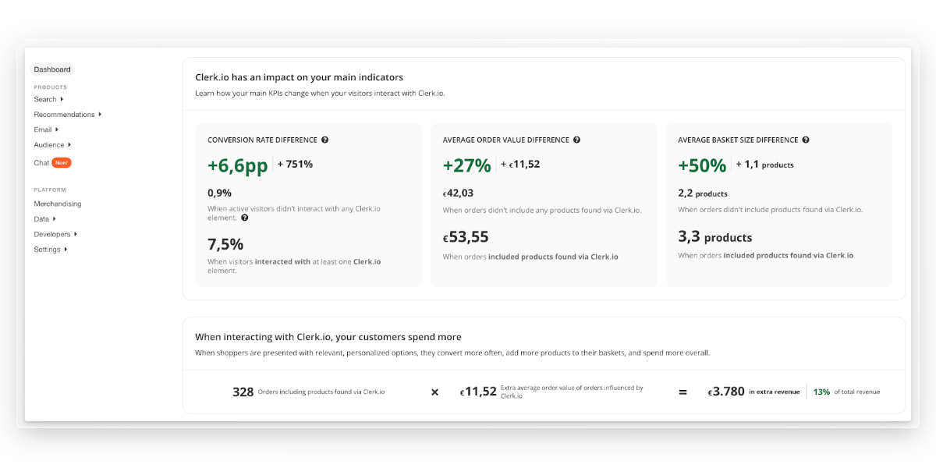
Task: Expand the Recommendations submenu arrow
Action: pyautogui.click(x=100, y=115)
